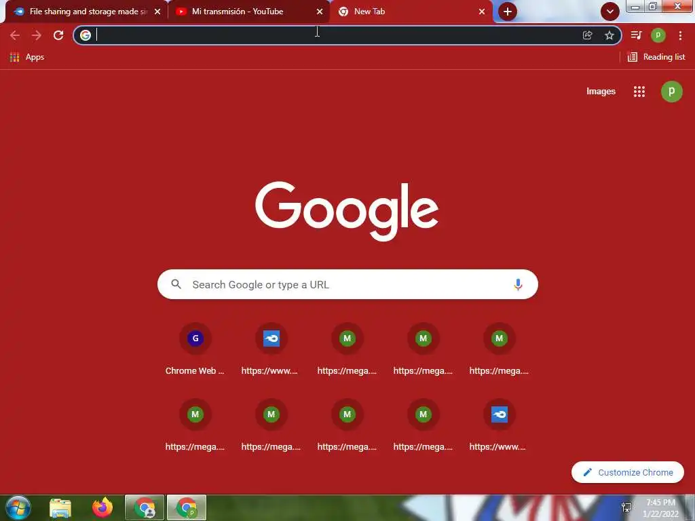The image size is (695, 521).
Task: Click the Search Google or type a URL box
Action: 347,284
